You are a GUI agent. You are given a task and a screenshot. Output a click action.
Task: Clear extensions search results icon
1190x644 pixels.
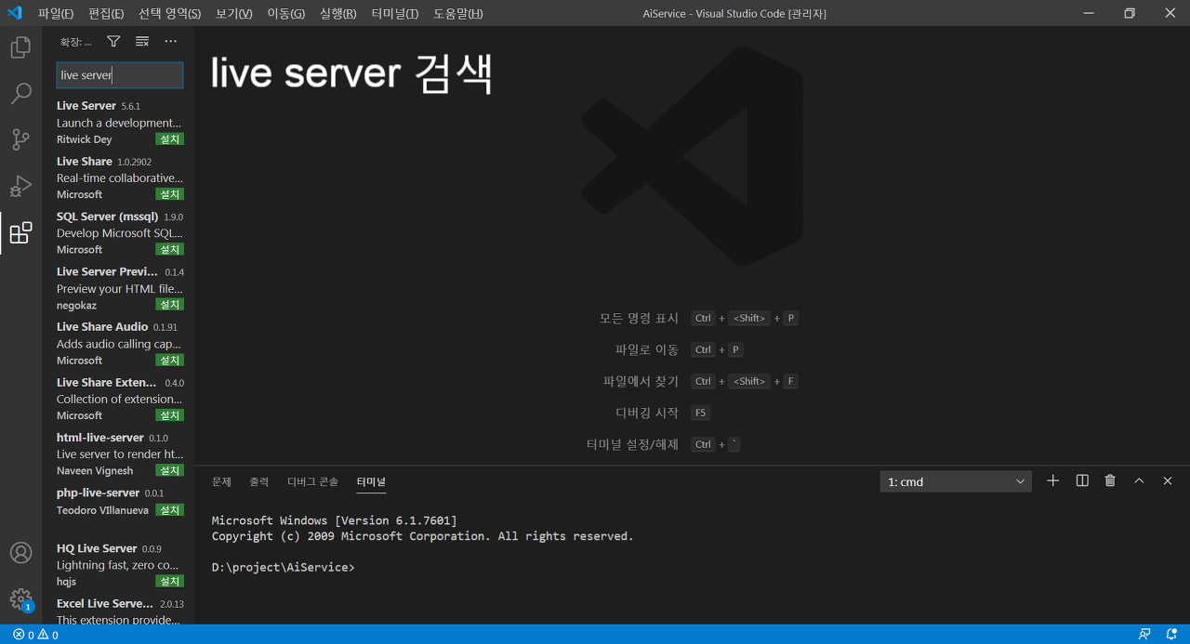(x=142, y=41)
